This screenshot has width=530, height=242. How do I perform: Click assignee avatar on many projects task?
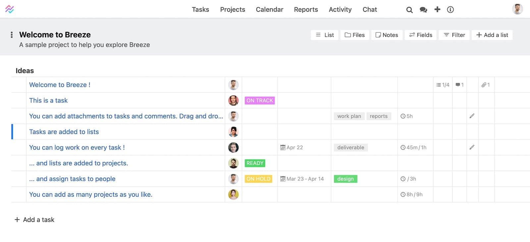(234, 195)
